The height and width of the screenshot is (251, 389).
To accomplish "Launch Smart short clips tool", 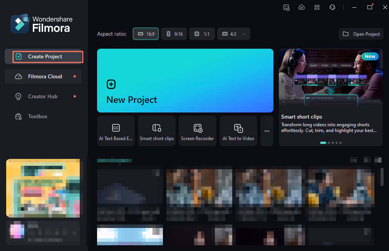I will tap(157, 131).
